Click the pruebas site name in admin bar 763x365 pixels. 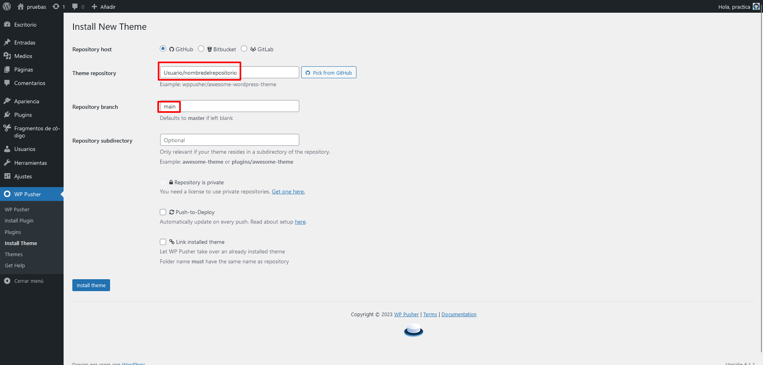click(x=37, y=7)
